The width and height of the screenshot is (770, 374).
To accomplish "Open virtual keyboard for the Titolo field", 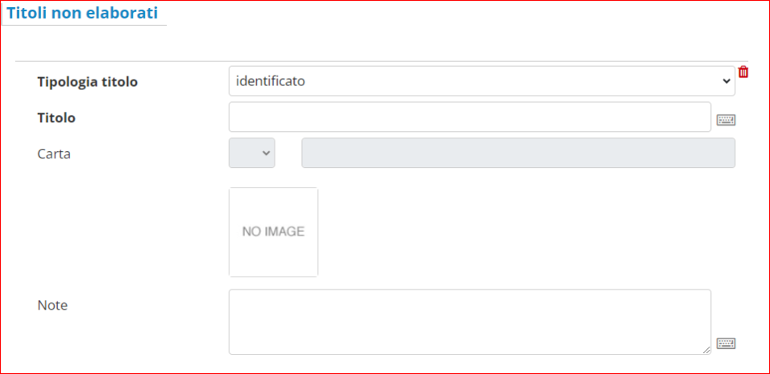I will 726,121.
